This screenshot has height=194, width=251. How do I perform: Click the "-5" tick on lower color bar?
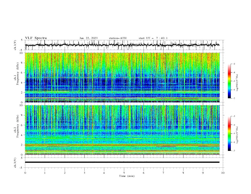tap(234, 133)
